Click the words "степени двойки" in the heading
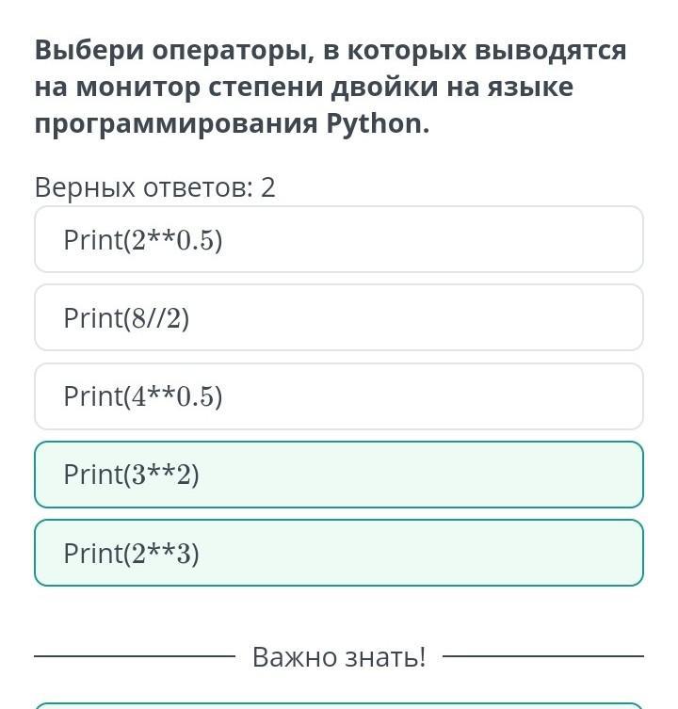 pyautogui.click(x=323, y=87)
